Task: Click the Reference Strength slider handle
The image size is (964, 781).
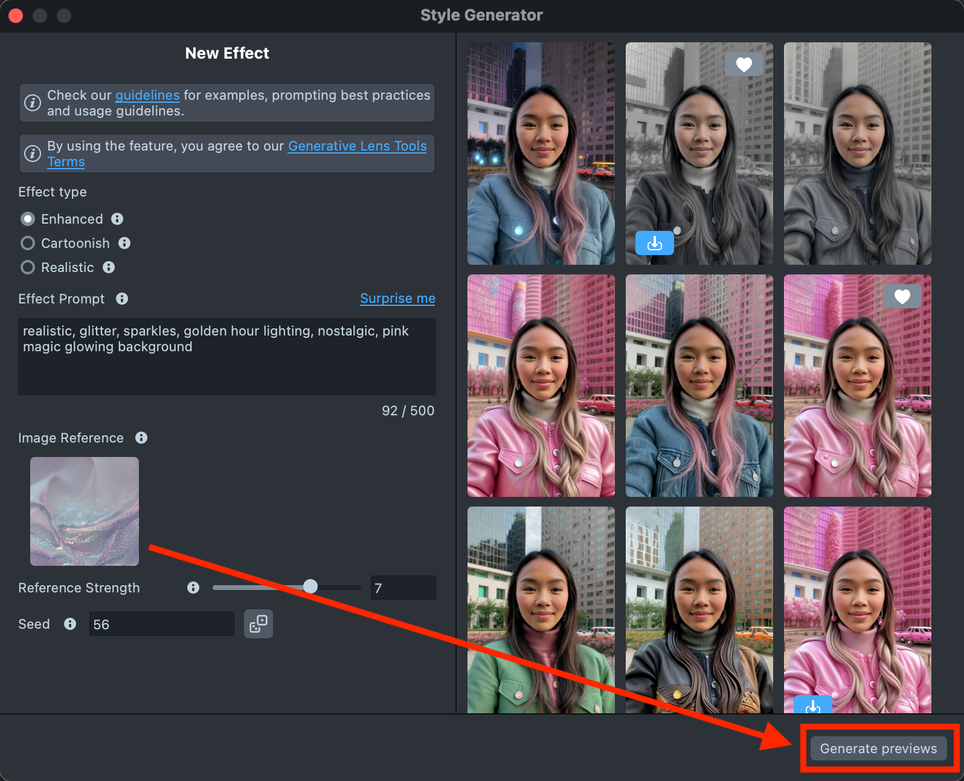Action: coord(310,586)
